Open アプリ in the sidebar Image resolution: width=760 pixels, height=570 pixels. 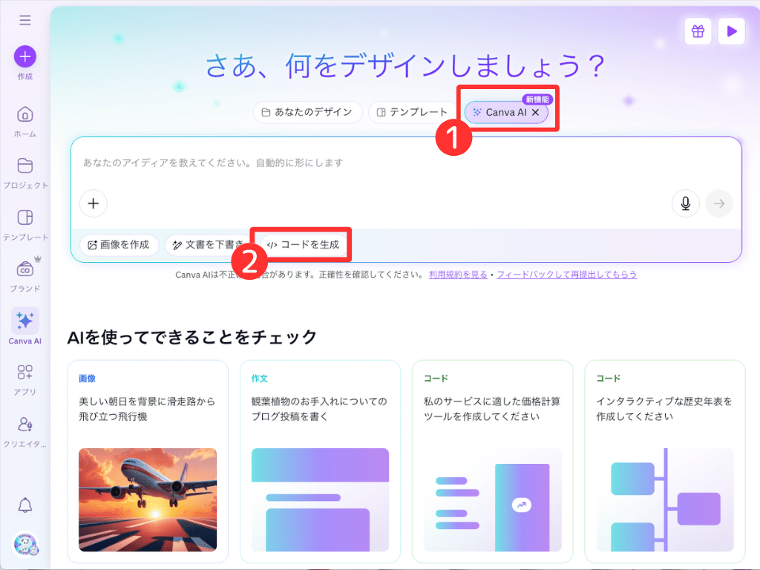[24, 380]
